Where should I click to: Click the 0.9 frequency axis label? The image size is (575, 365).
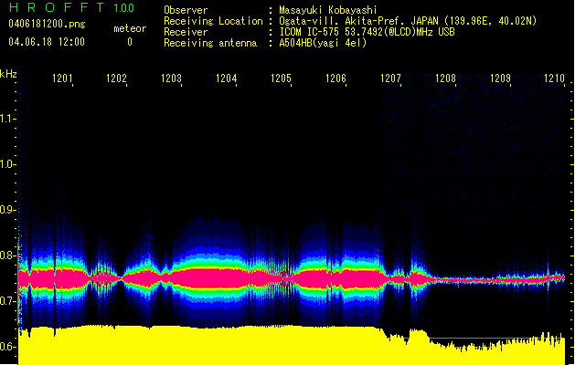tap(8, 210)
